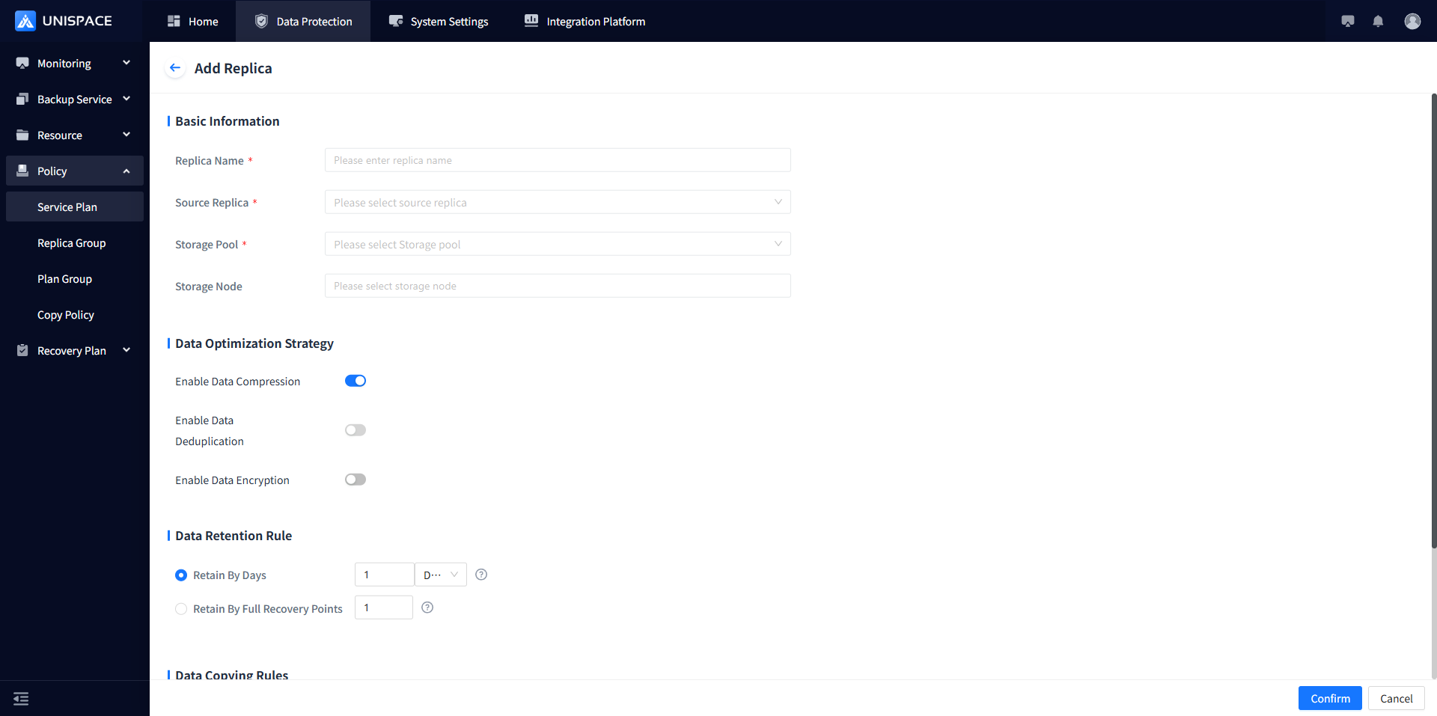Image resolution: width=1437 pixels, height=716 pixels.
Task: Click the Full Recovery Points number field
Action: [384, 608]
